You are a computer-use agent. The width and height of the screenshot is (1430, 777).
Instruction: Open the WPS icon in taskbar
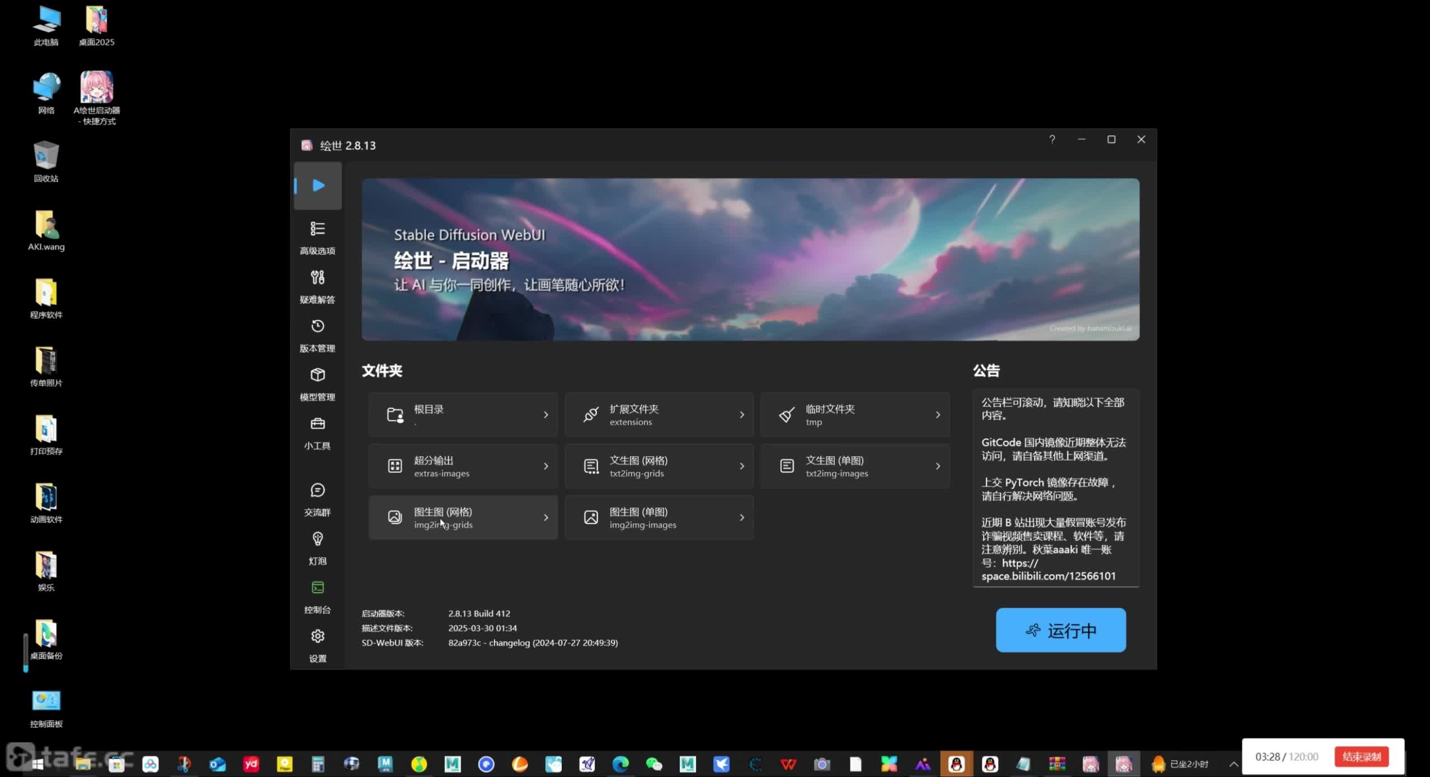tap(788, 764)
